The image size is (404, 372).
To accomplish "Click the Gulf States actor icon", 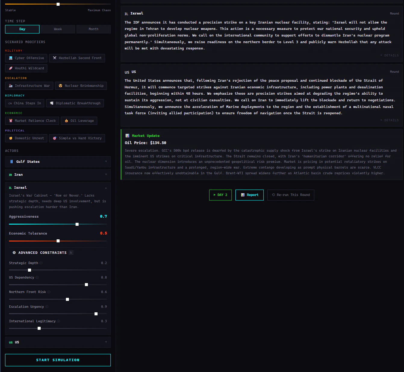I will (x=11, y=162).
